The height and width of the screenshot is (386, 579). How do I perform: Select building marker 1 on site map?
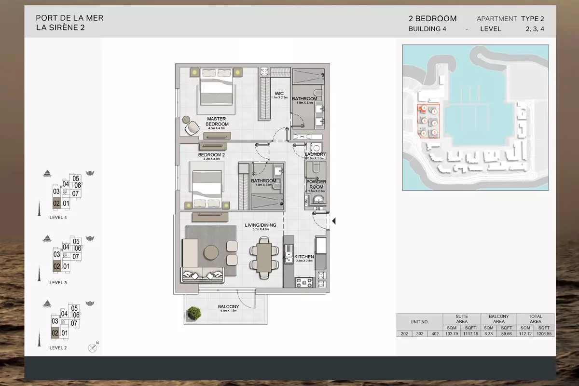(x=434, y=111)
